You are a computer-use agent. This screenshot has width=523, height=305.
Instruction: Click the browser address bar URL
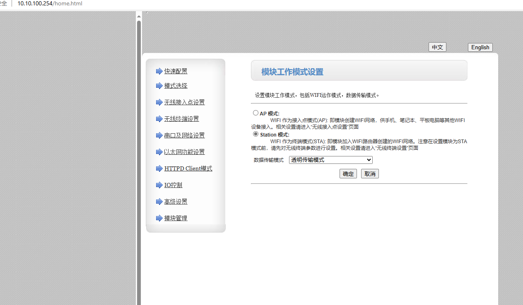pyautogui.click(x=50, y=4)
